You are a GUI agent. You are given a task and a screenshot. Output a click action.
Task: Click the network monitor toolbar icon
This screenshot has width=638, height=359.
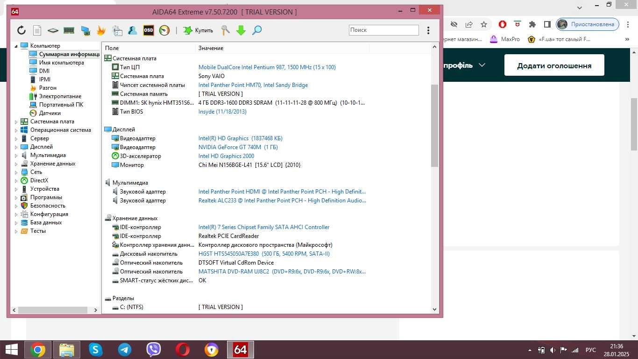[85, 30]
